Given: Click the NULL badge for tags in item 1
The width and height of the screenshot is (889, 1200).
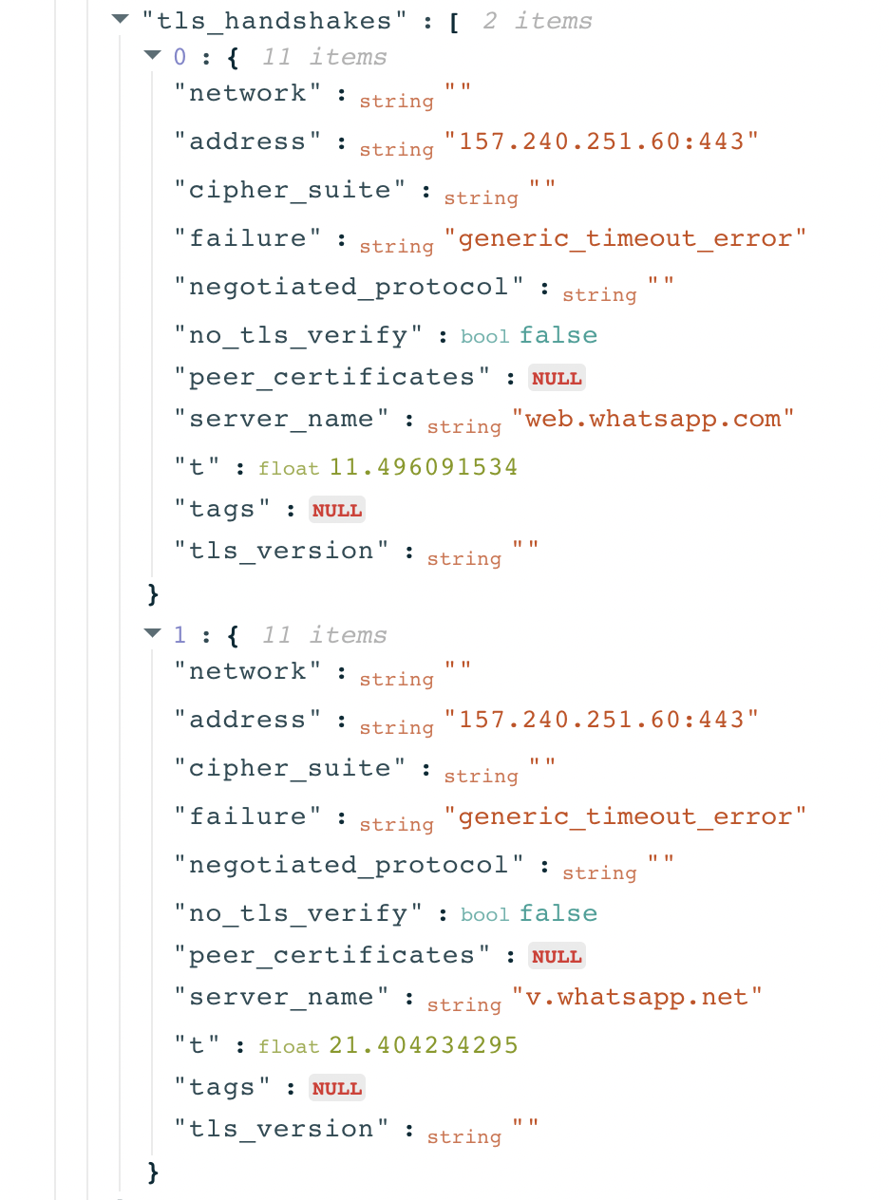Looking at the screenshot, I should [x=337, y=1088].
